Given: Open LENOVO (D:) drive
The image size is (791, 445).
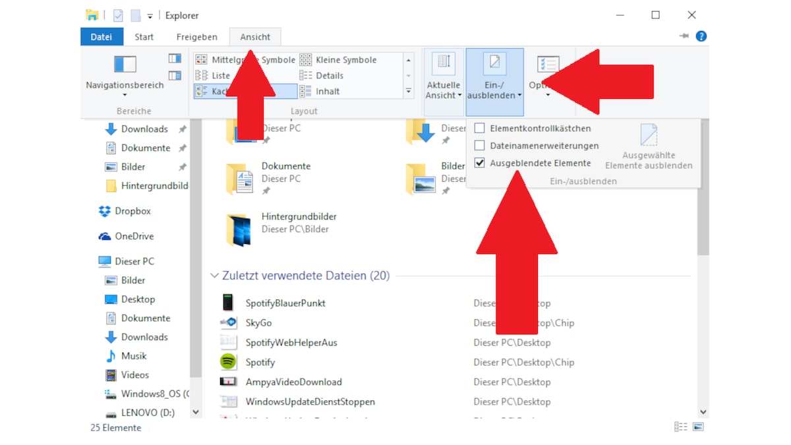Looking at the screenshot, I should click(x=148, y=412).
